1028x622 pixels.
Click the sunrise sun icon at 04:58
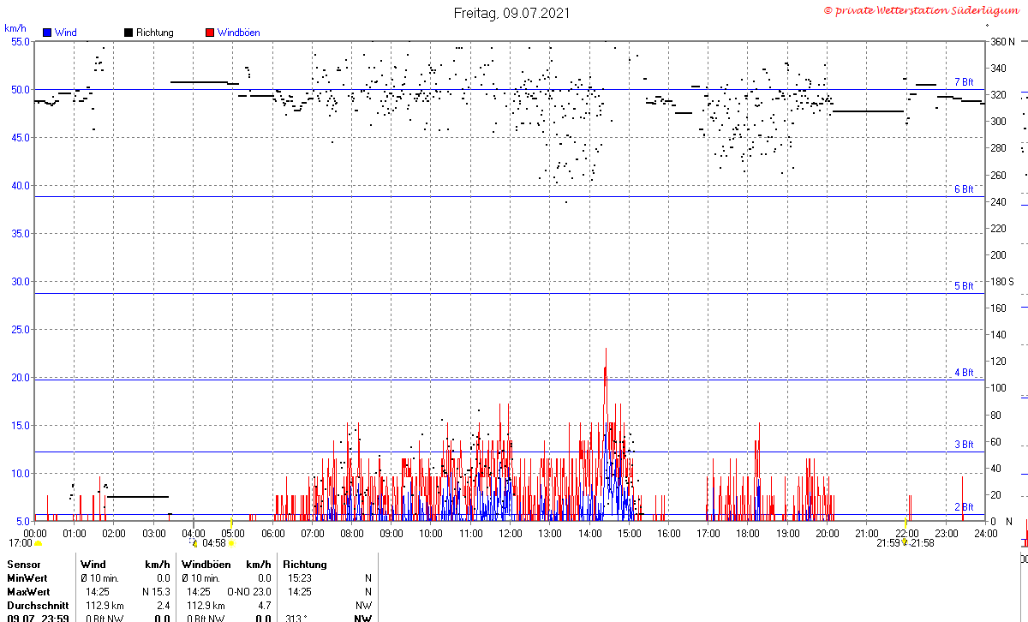[x=231, y=543]
